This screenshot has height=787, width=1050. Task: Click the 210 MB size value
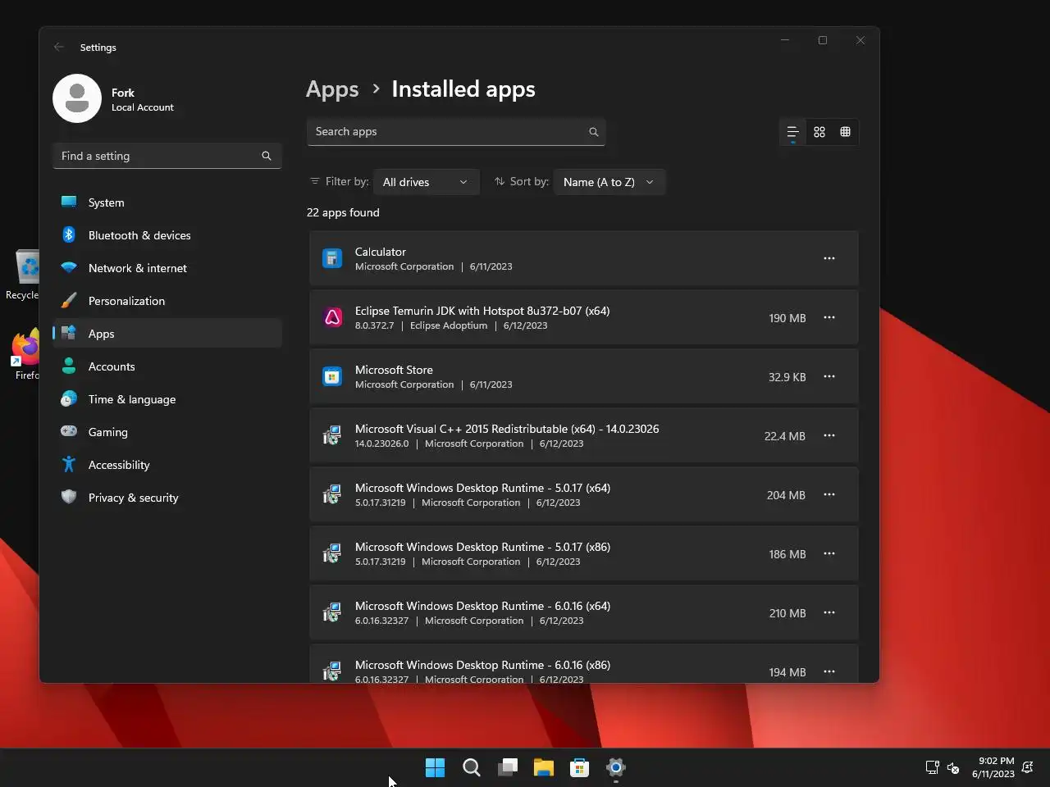click(x=787, y=613)
